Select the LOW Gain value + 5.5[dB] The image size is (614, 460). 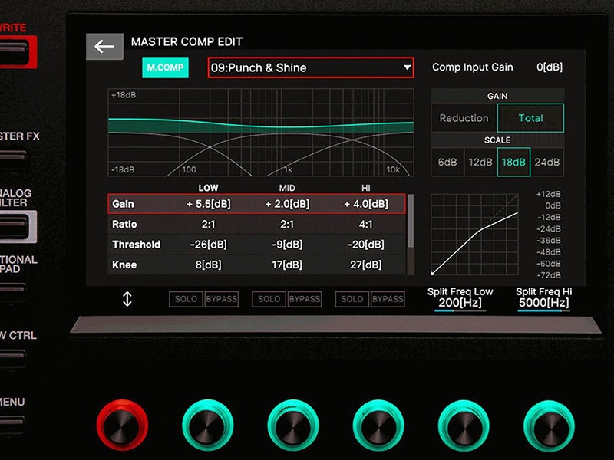(x=208, y=204)
